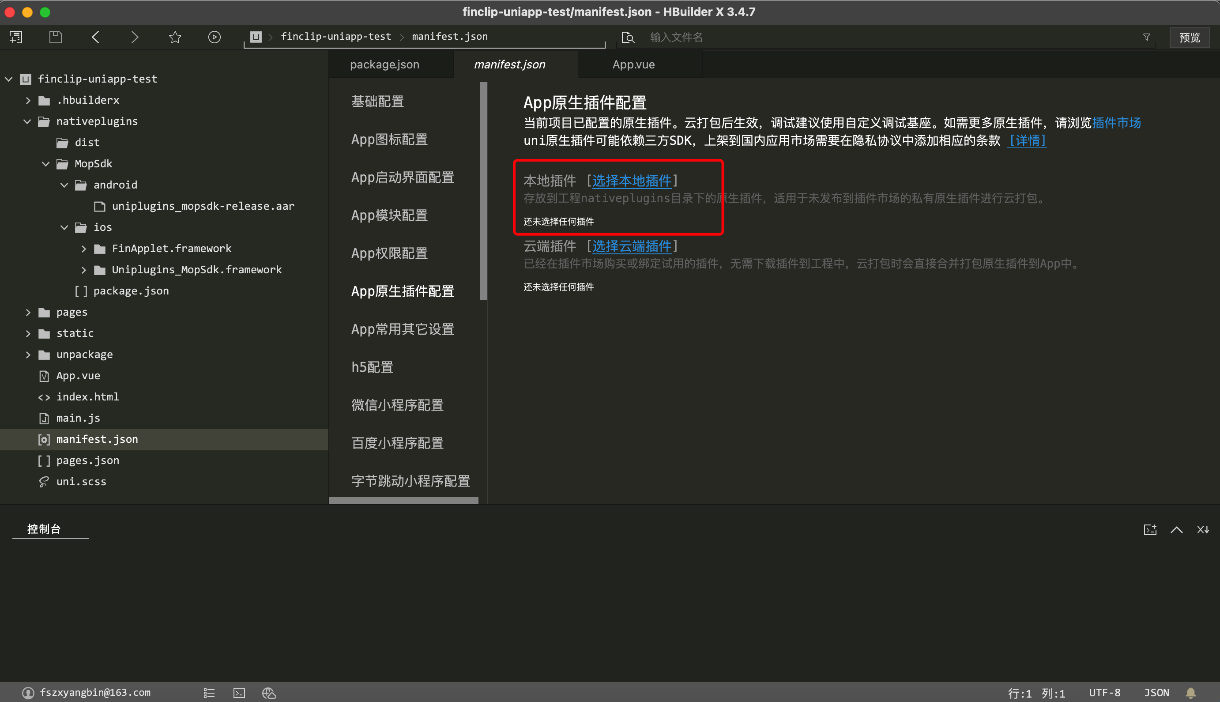Click the save file toolbar icon

click(x=56, y=37)
